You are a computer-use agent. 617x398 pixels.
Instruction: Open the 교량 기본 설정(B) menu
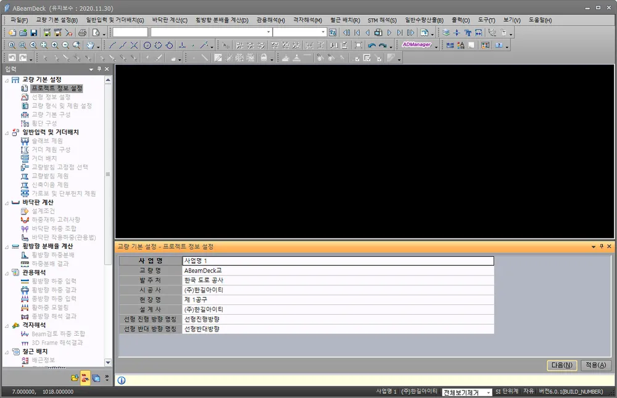tap(57, 20)
